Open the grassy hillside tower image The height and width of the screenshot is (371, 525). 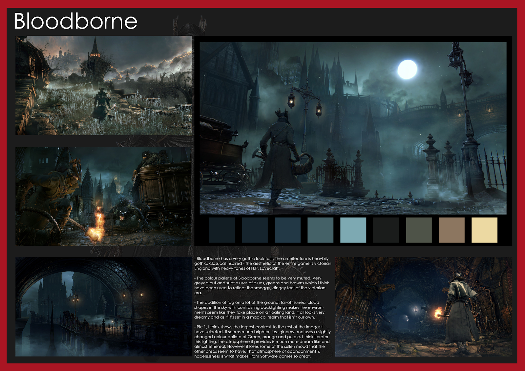[104, 85]
